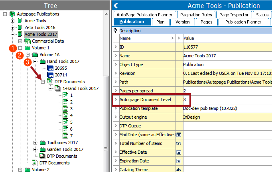Click the Name column header
The width and height of the screenshot is (272, 172).
pyautogui.click(x=147, y=38)
